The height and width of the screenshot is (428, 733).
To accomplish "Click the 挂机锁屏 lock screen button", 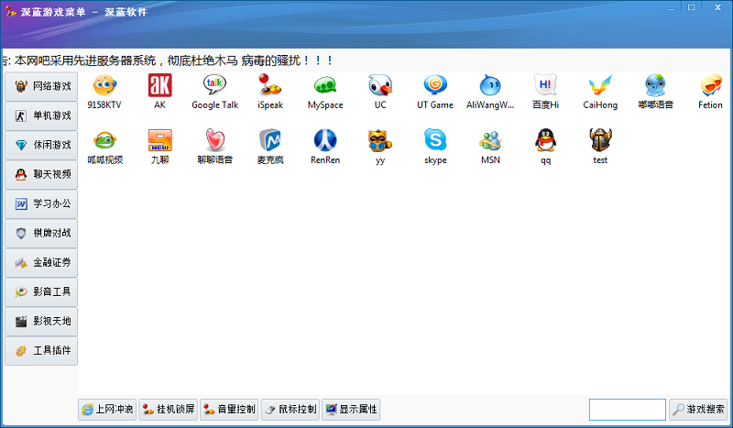I will coord(168,410).
